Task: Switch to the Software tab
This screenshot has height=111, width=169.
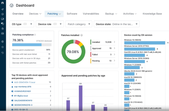Action: tap(72, 14)
